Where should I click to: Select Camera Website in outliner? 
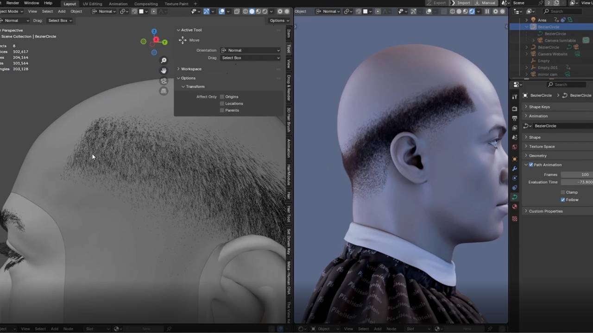(x=552, y=54)
